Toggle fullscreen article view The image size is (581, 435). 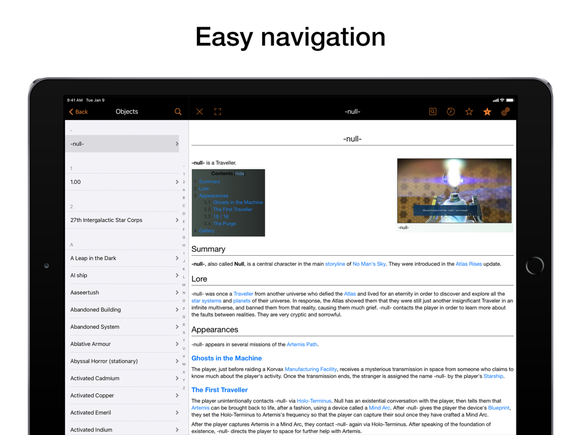tap(217, 112)
